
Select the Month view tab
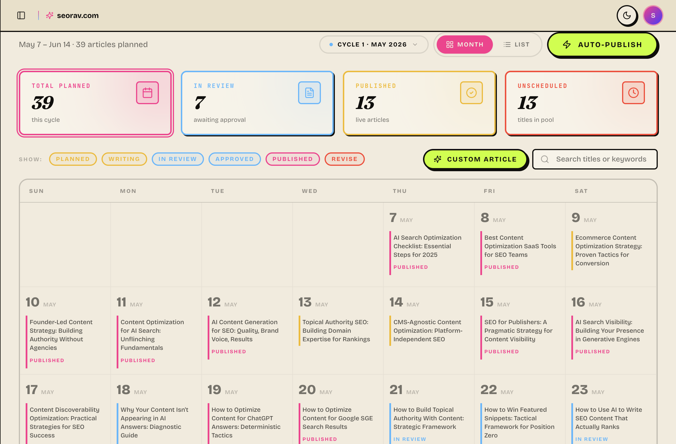(x=465, y=45)
